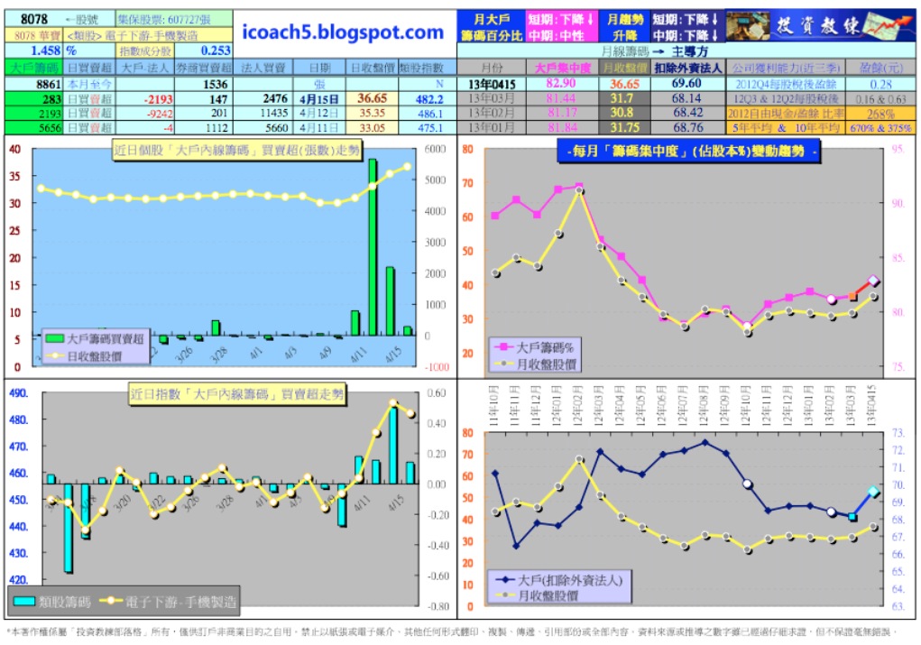Click the green 大戶籌碼買賣超 legend swatch
921x645 pixels.
tap(54, 339)
